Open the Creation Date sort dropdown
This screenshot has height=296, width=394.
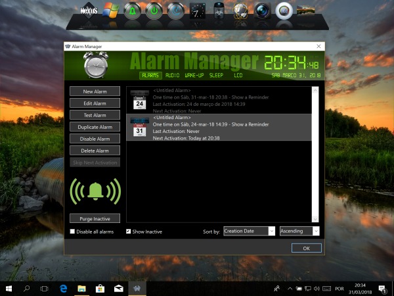248,231
